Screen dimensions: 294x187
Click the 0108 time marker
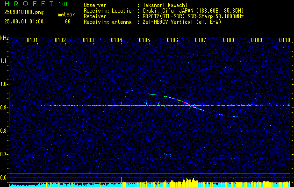(x=229, y=40)
